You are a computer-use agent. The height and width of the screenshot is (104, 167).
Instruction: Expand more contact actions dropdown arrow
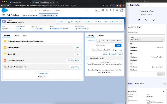pyautogui.click(x=121, y=22)
